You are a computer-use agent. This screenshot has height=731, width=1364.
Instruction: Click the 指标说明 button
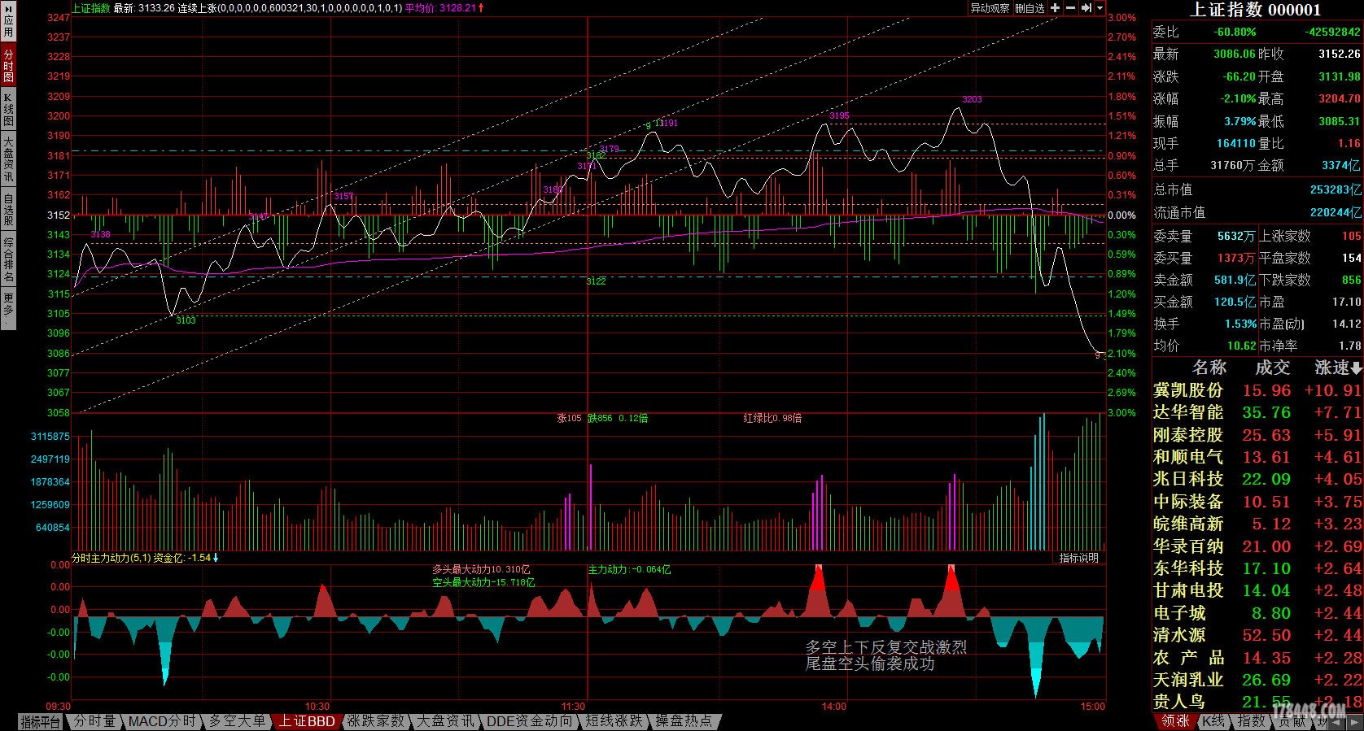pos(1078,558)
